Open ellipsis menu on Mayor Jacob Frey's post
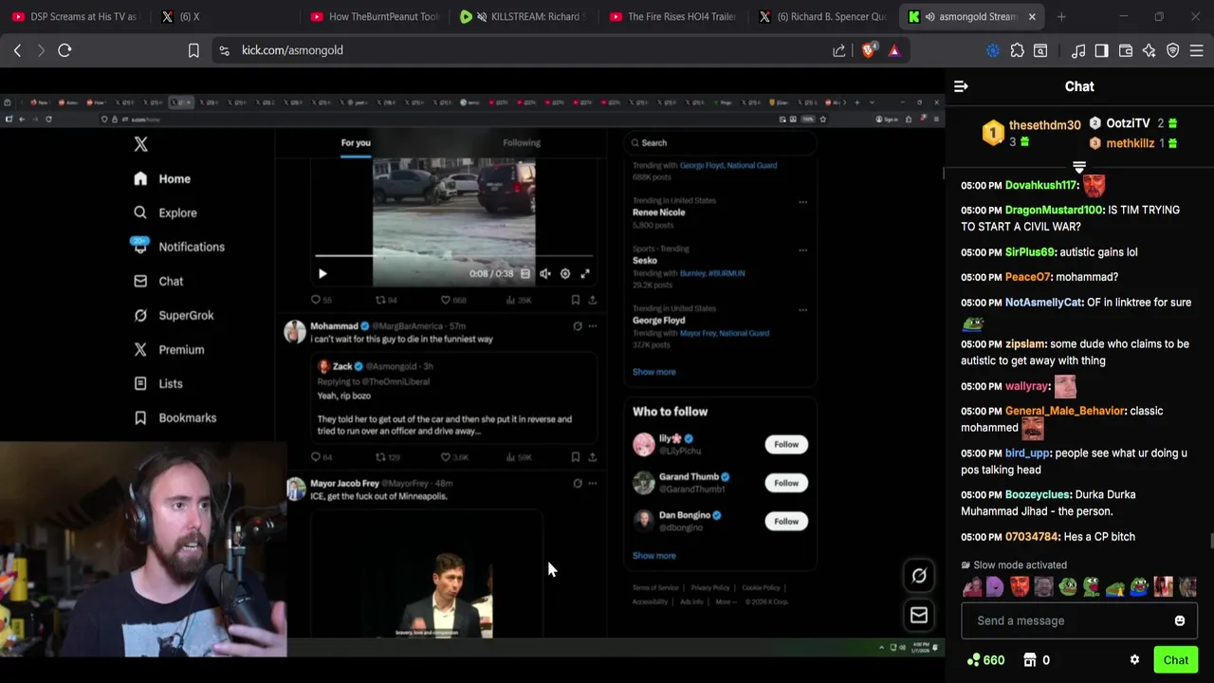 click(x=593, y=484)
